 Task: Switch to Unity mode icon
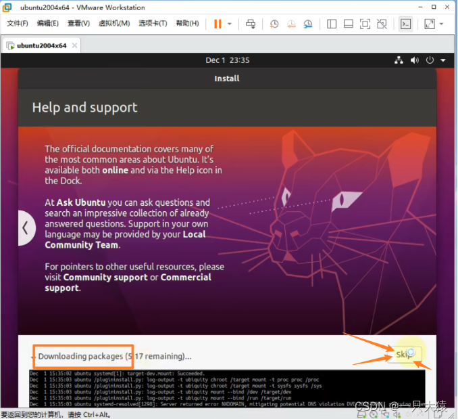click(x=382, y=24)
